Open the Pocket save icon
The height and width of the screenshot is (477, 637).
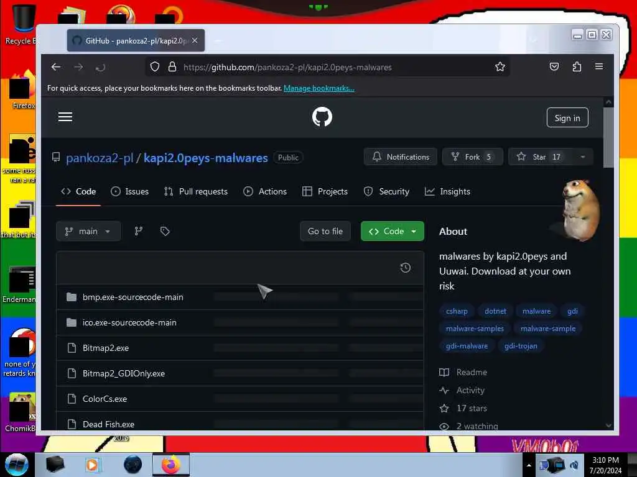pos(554,66)
